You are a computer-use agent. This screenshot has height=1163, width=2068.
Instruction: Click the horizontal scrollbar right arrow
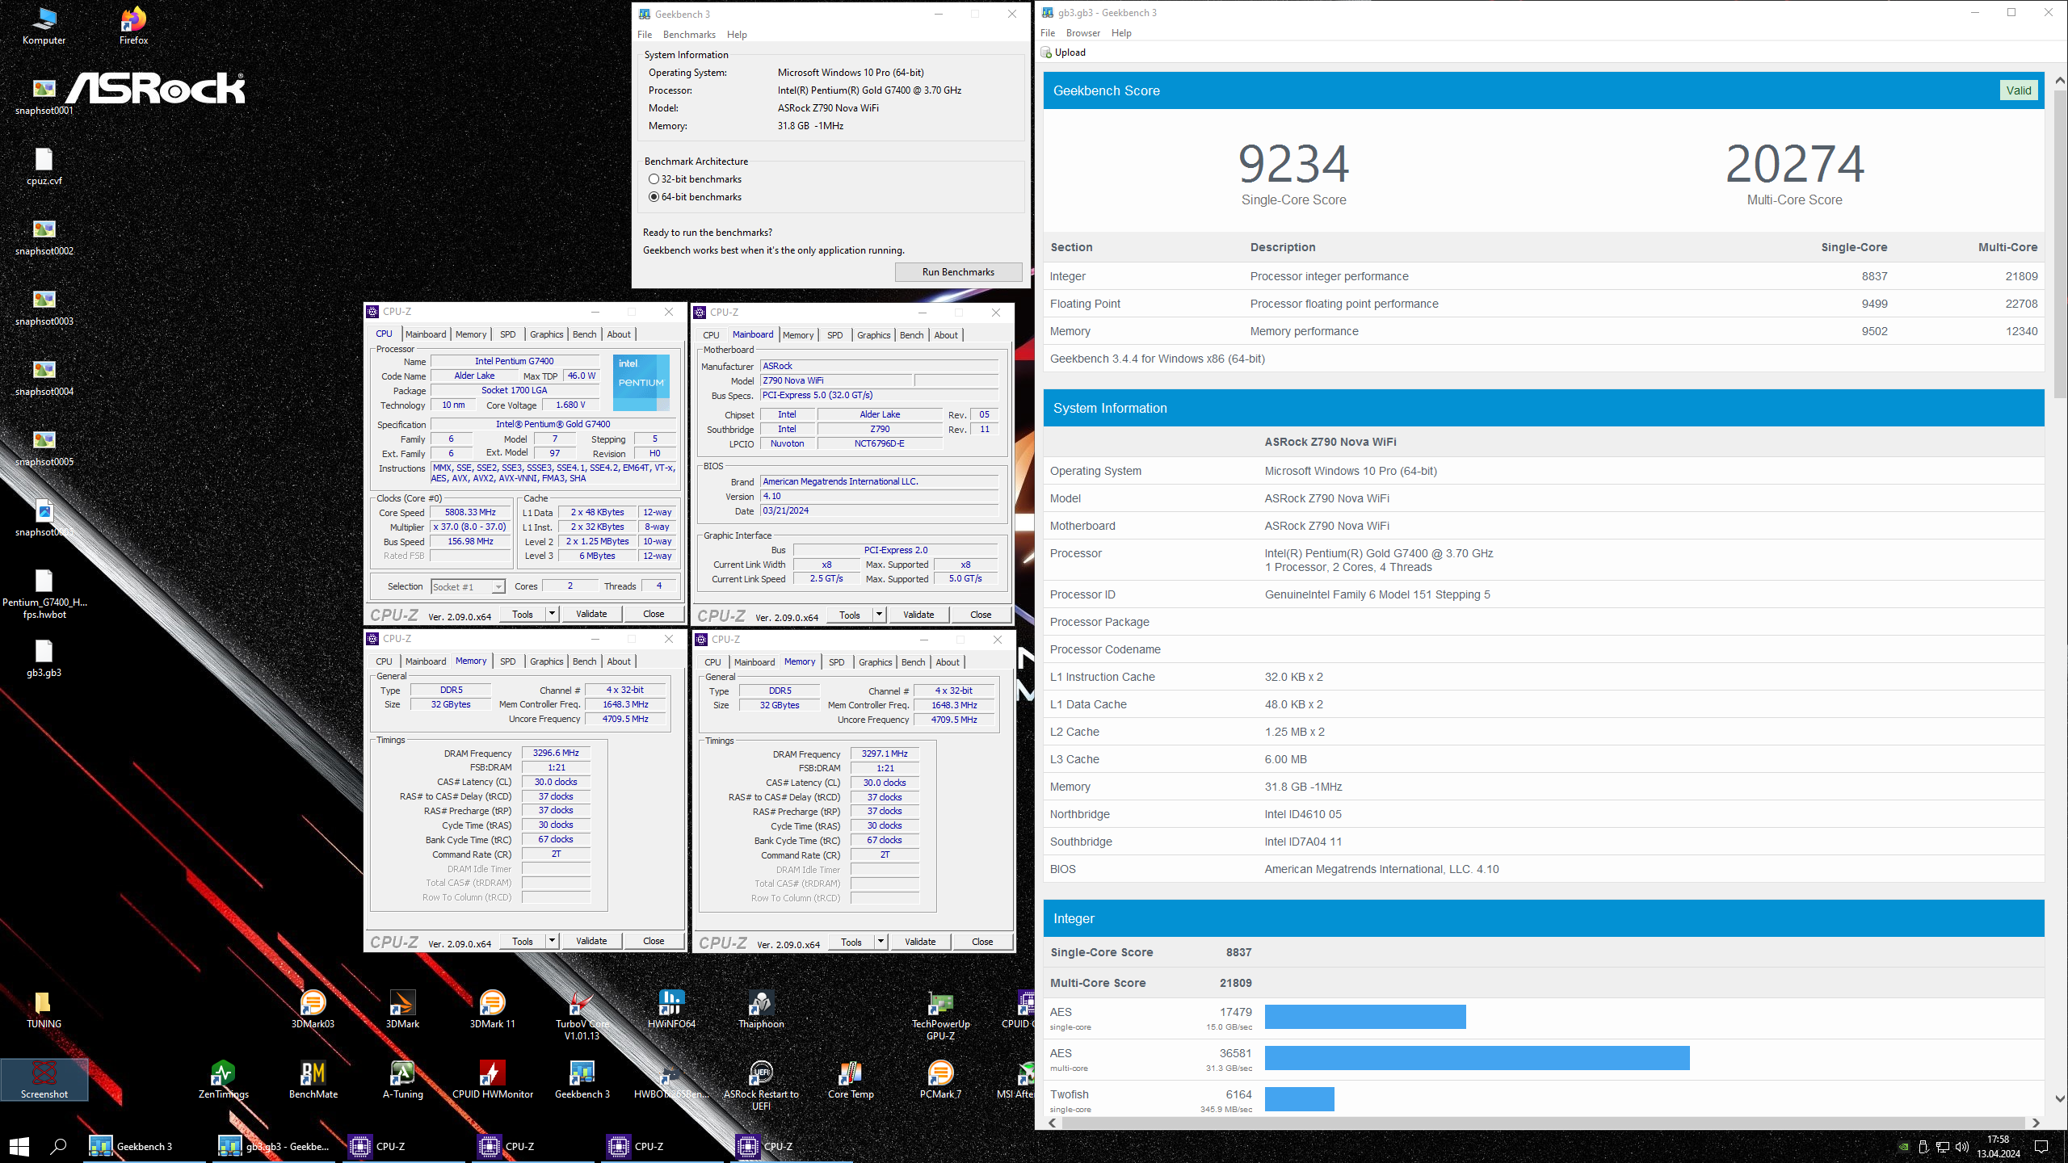tap(2036, 1123)
